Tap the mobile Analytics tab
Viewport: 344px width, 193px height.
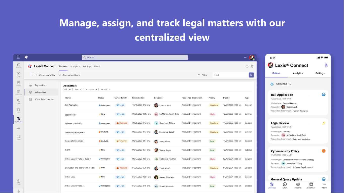[298, 73]
